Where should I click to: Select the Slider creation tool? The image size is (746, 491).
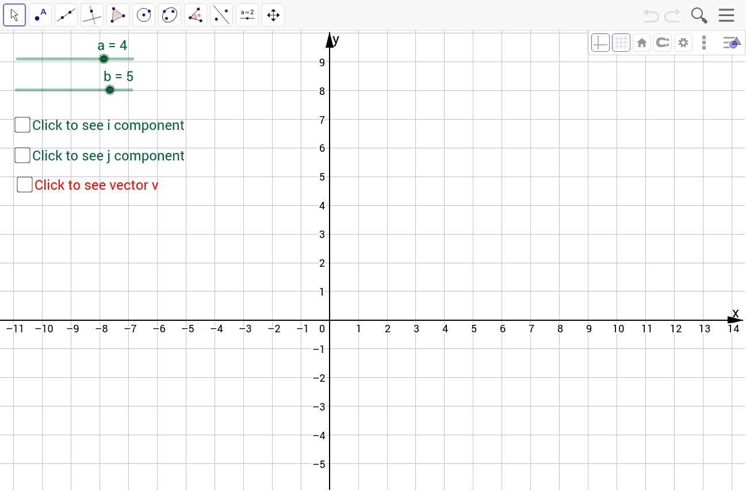pos(247,14)
